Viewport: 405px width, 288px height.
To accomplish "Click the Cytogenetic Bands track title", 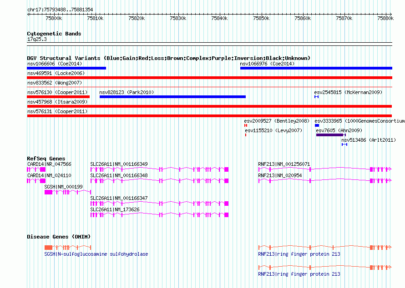I will coord(54,34).
